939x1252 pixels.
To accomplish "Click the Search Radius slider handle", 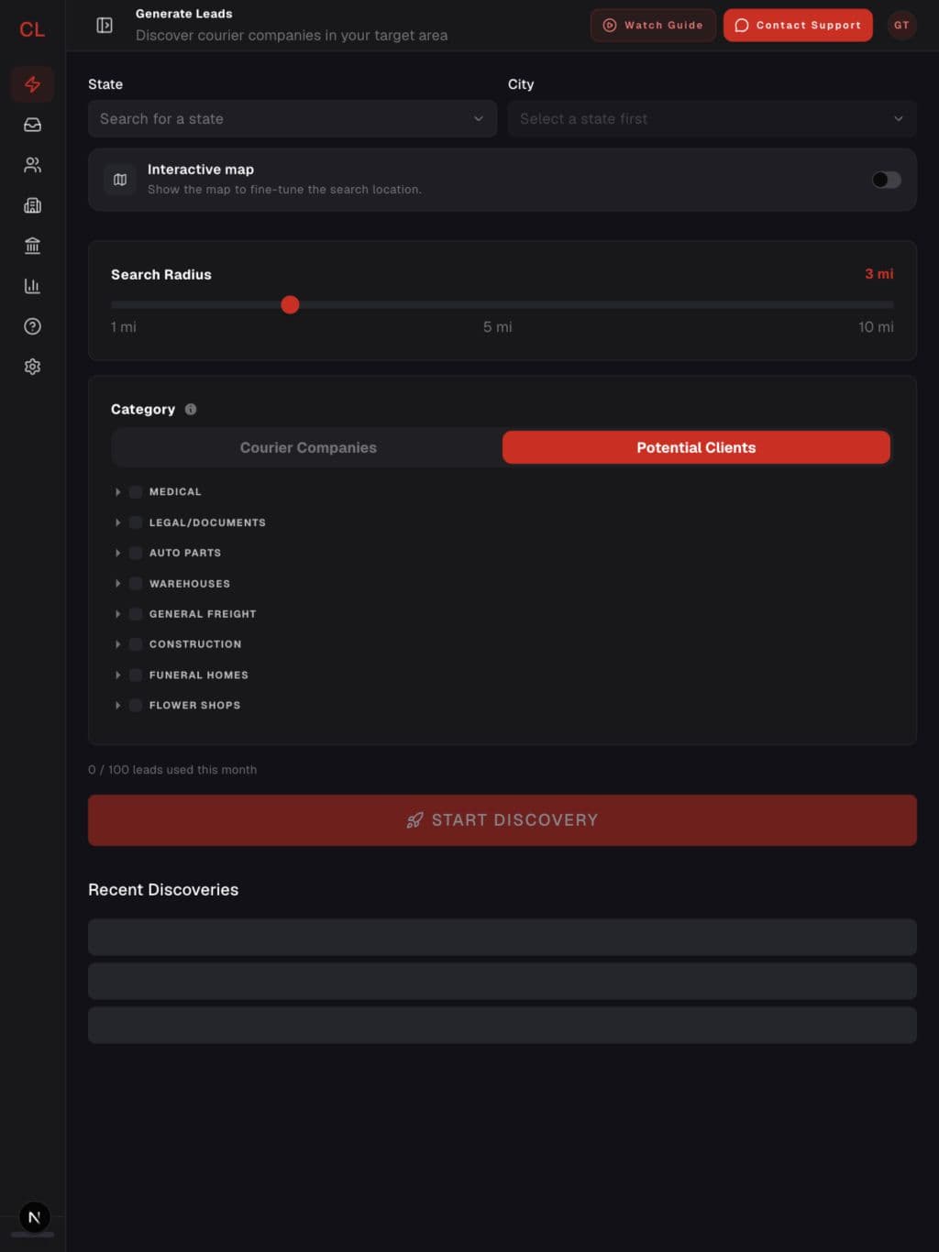I will pos(290,305).
